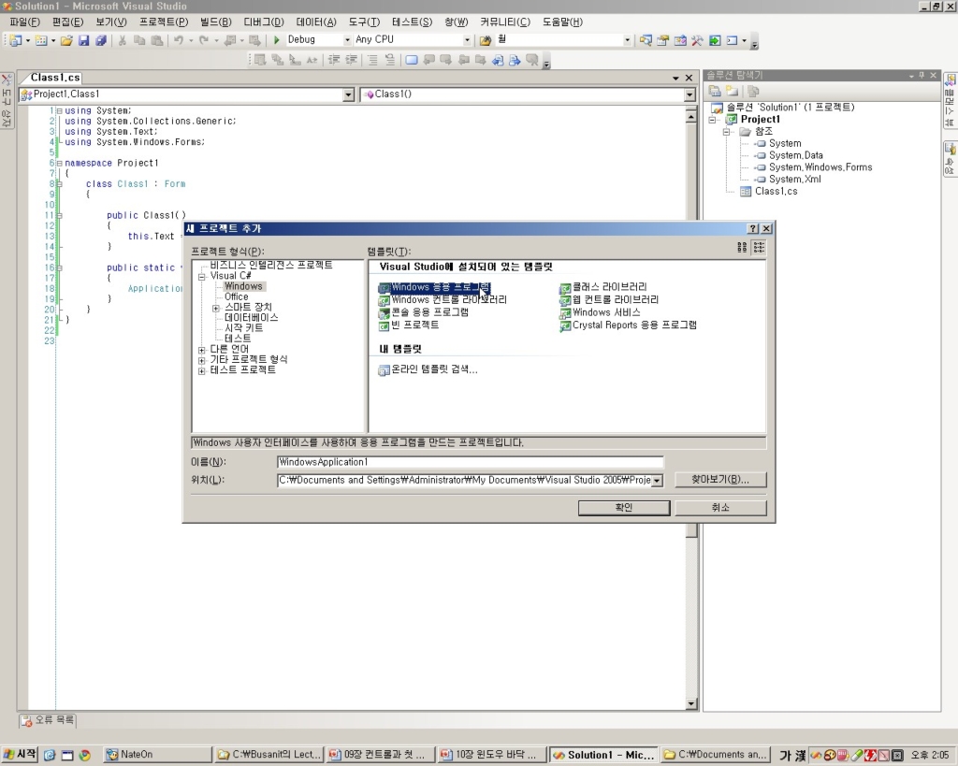Open 보기(V) menu
Image resolution: width=958 pixels, height=766 pixels.
111,22
